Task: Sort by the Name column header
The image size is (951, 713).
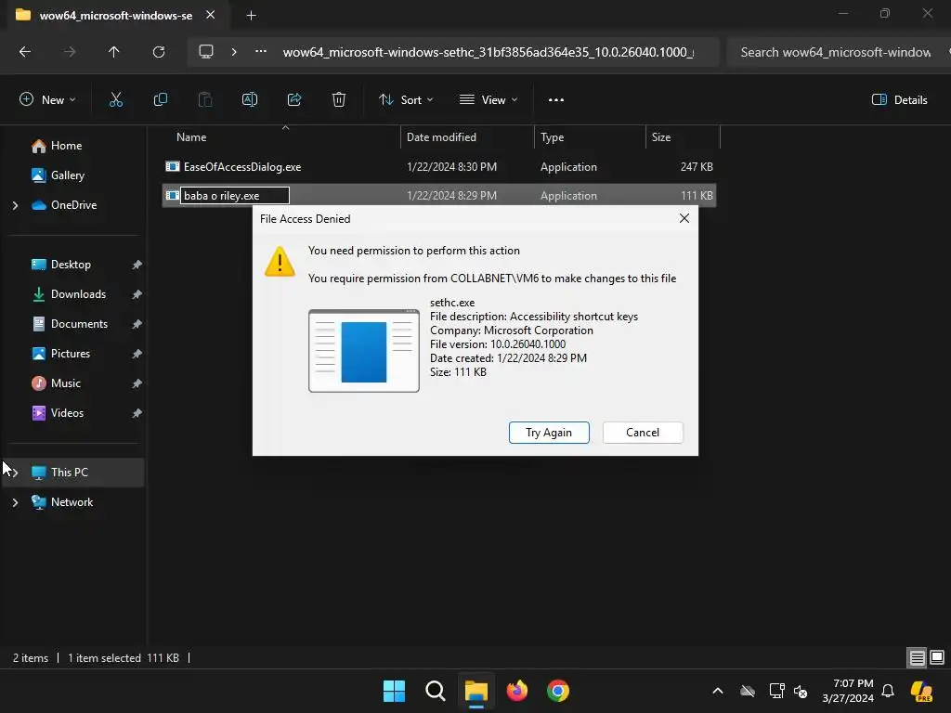Action: pyautogui.click(x=191, y=137)
